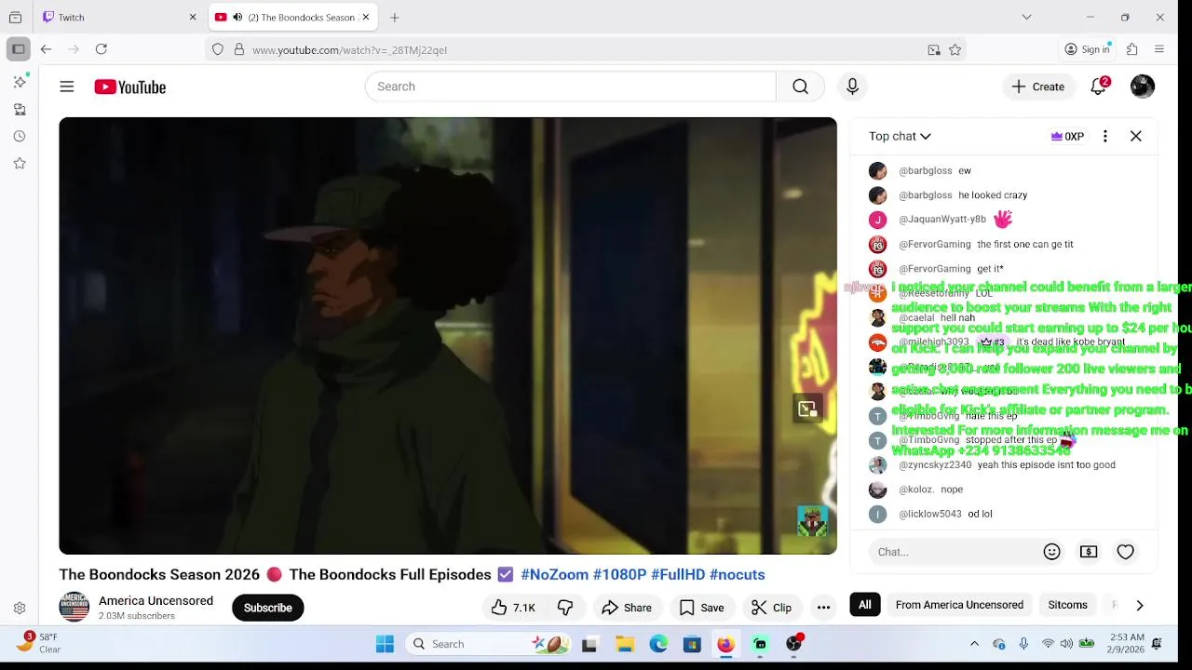Show hidden system tray icons chevron
This screenshot has width=1192, height=670.
pos(974,644)
